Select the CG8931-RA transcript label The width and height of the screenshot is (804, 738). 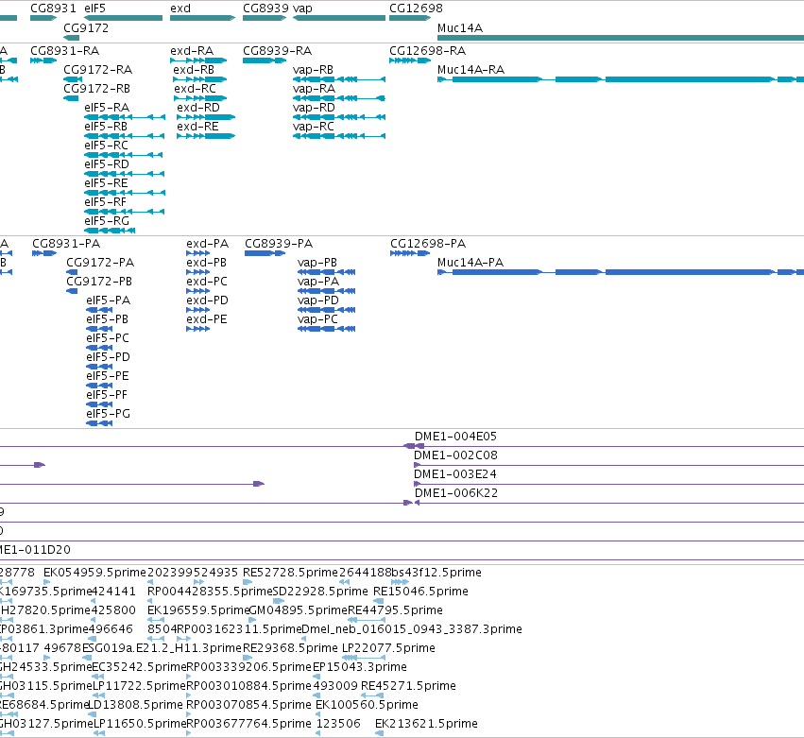[64, 50]
